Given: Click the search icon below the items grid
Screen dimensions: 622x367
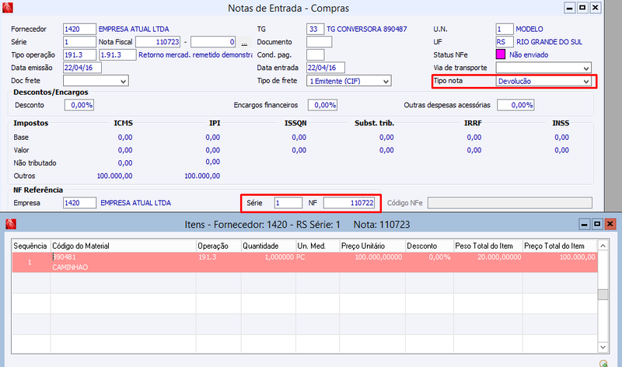Looking at the screenshot, I should click(603, 363).
